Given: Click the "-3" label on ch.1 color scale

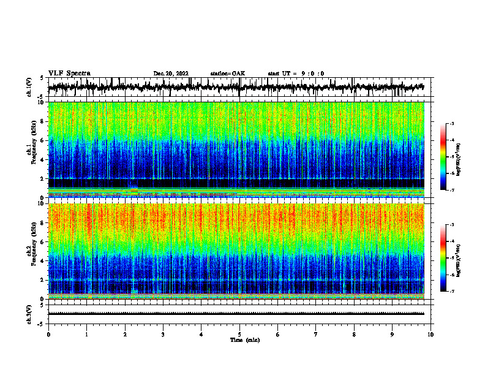Looking at the screenshot, I should tap(452, 123).
